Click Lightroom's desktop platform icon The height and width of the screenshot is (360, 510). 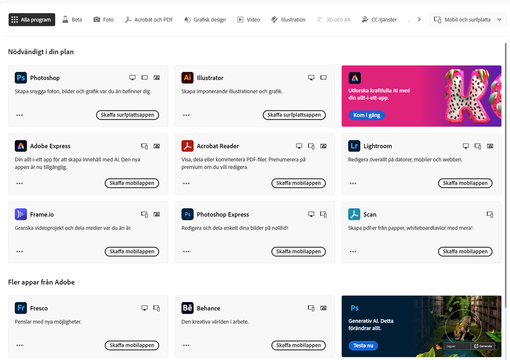coord(466,146)
